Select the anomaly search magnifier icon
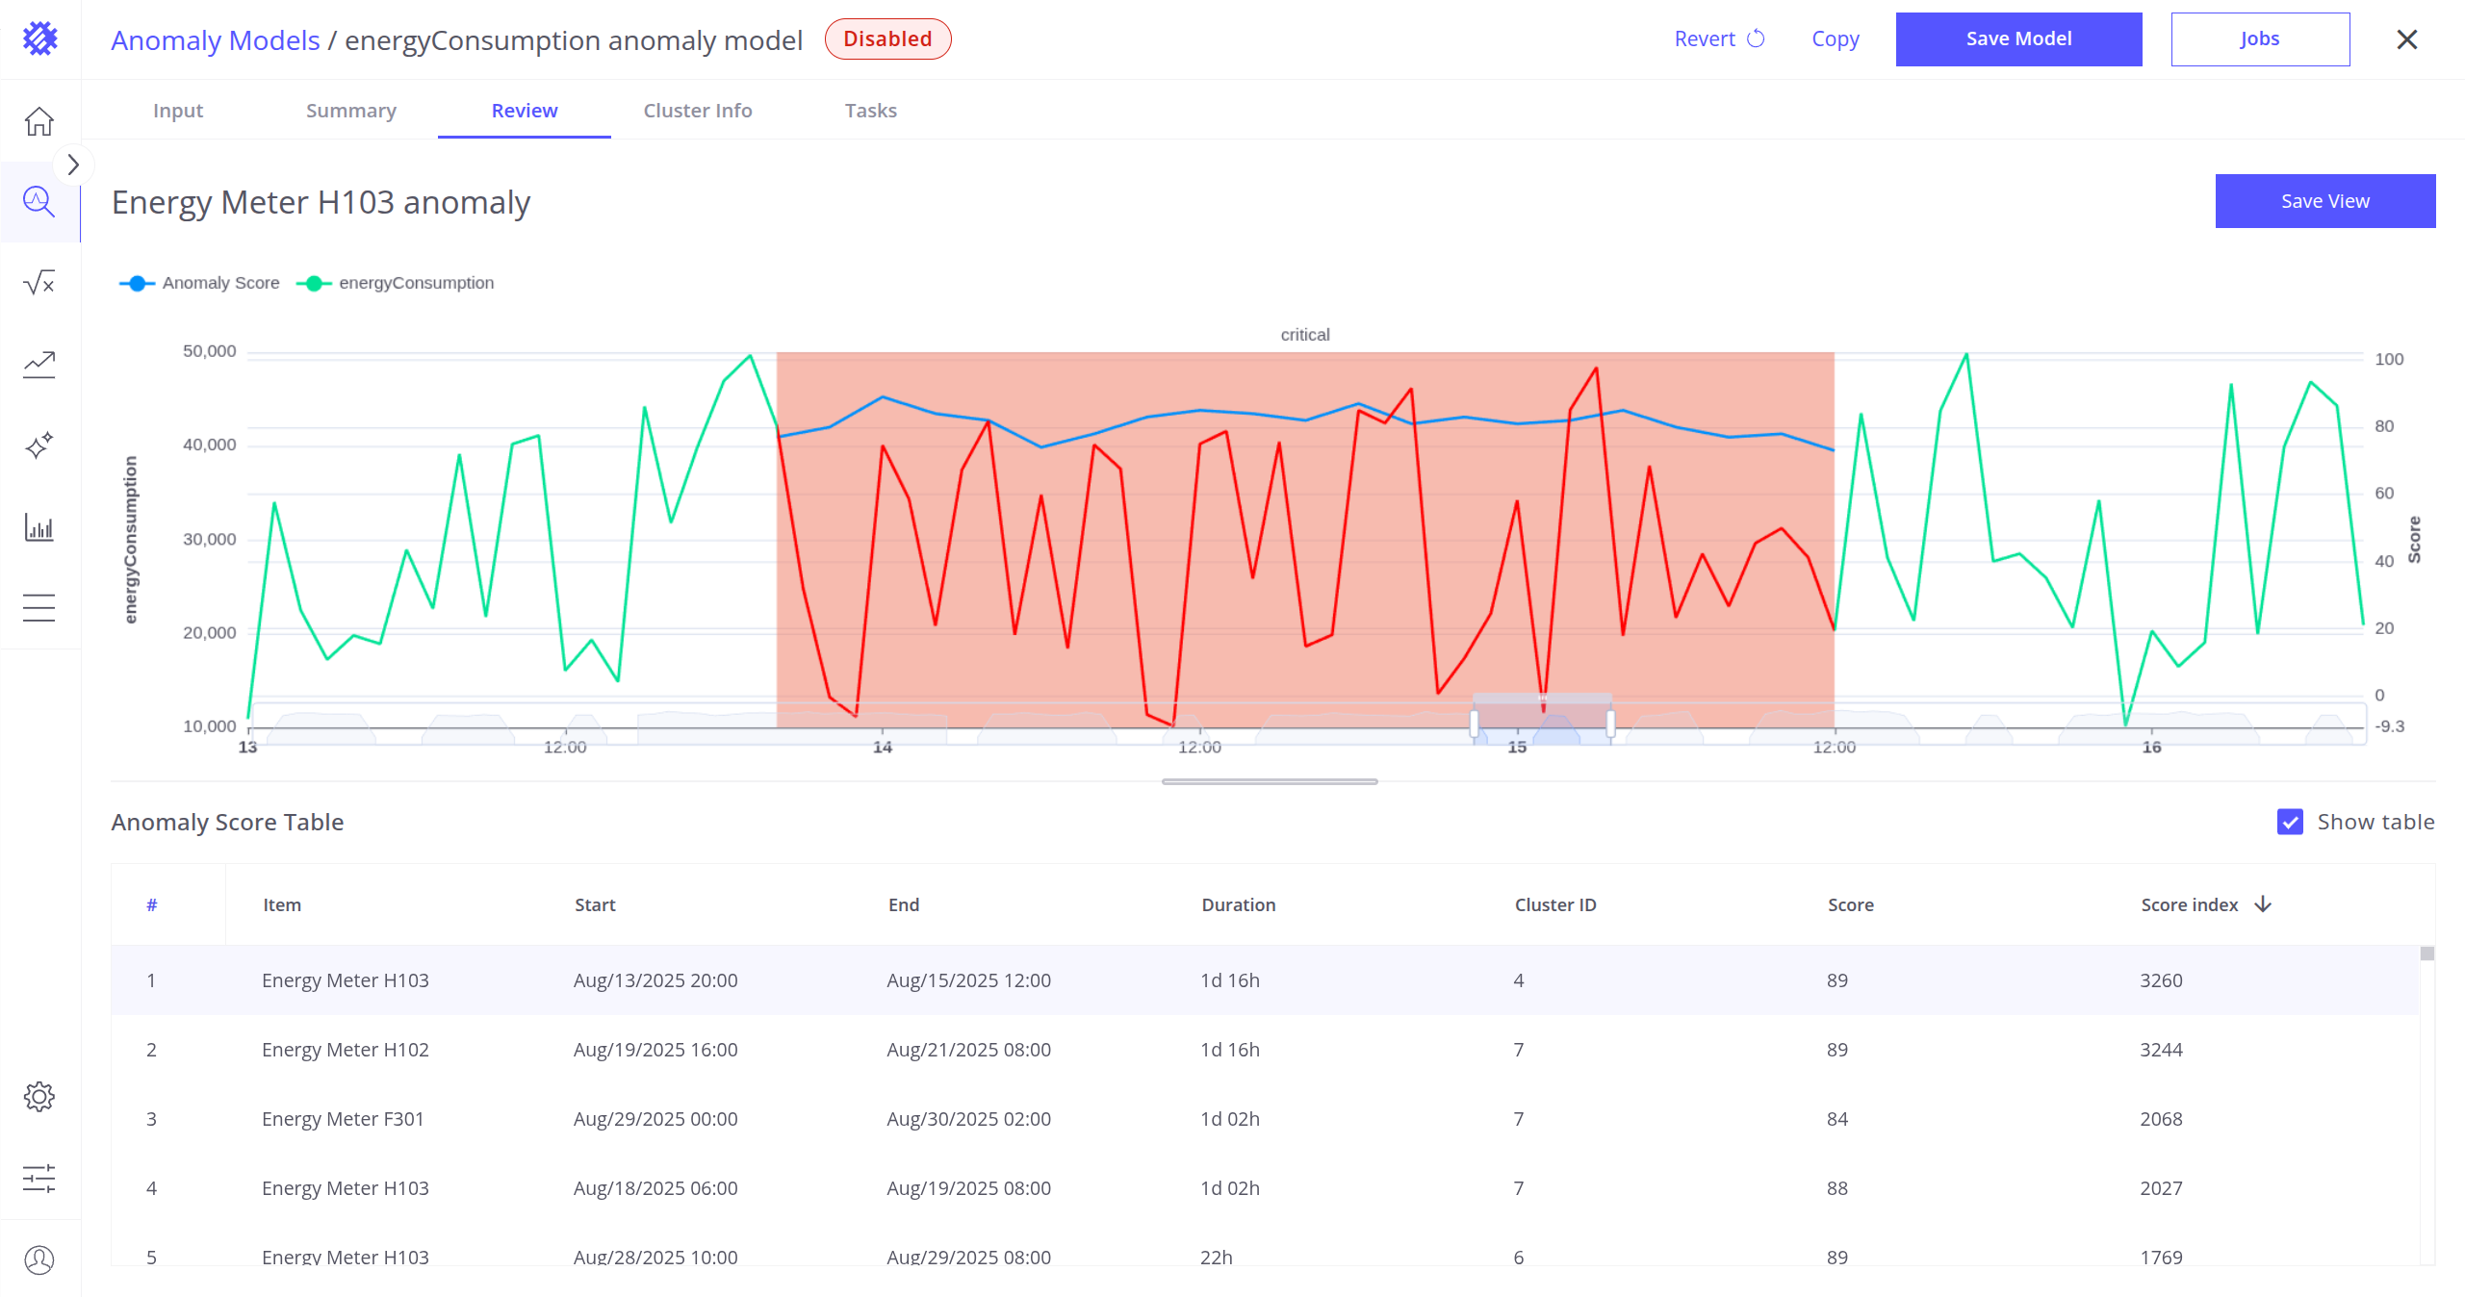 [39, 202]
